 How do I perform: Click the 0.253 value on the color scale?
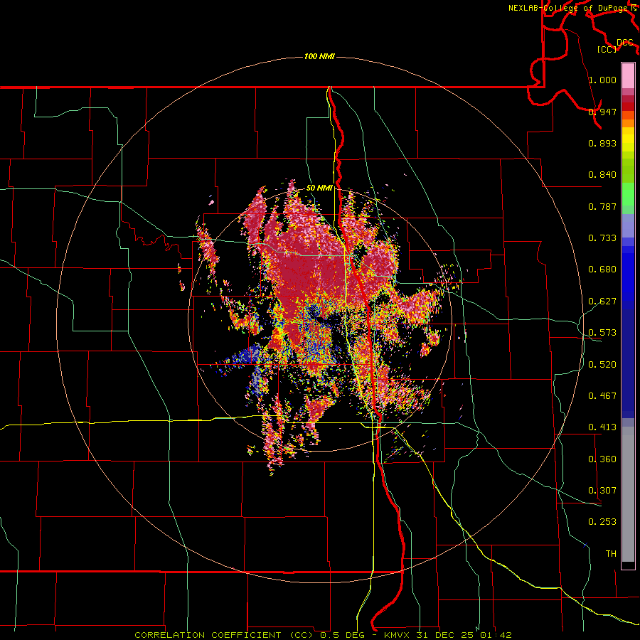(602, 522)
